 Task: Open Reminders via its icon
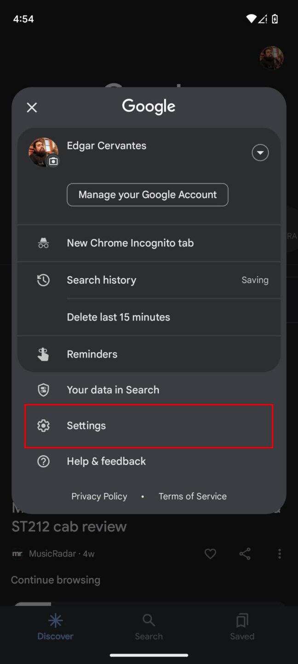(43, 354)
